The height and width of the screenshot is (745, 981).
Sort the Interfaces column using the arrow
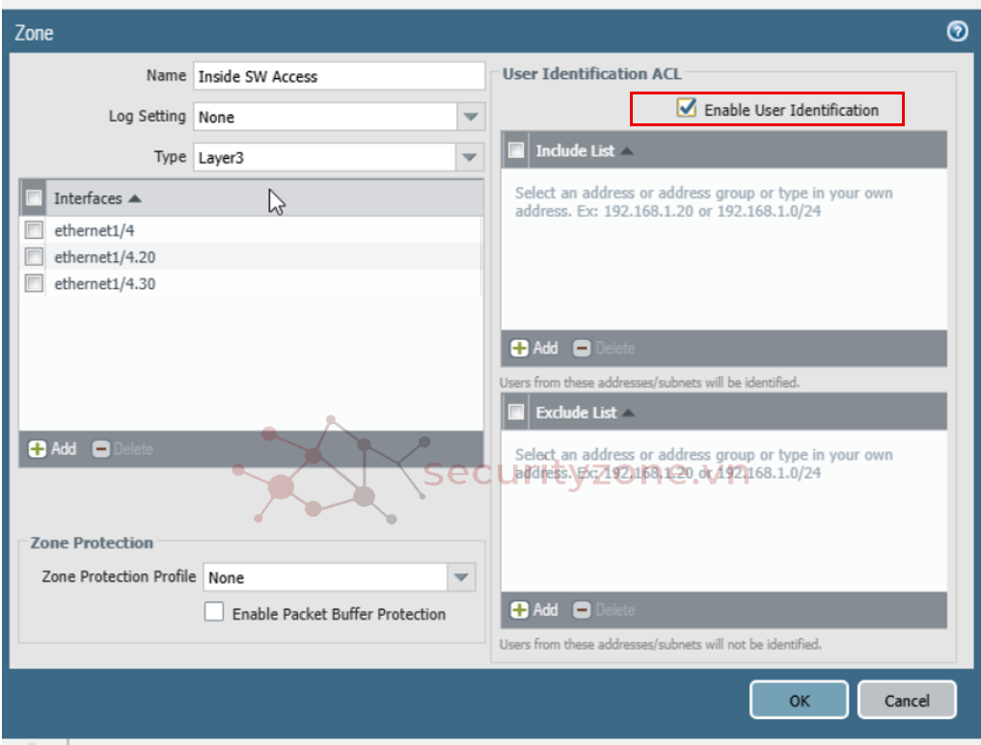[x=135, y=199]
